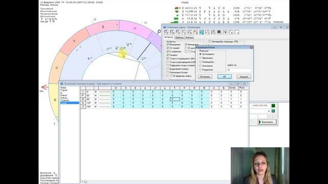Enable the Выделение точных checkbox
The image size is (328, 184).
click(168, 69)
